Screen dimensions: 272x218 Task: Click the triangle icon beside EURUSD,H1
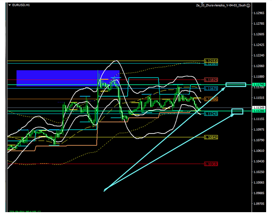click(10, 5)
